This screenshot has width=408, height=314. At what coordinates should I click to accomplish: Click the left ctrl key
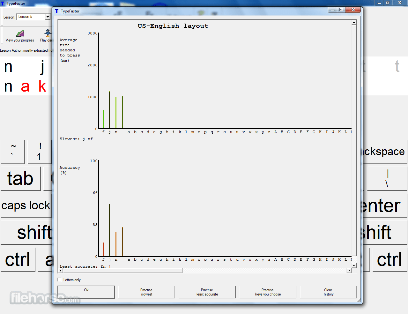pos(18,260)
